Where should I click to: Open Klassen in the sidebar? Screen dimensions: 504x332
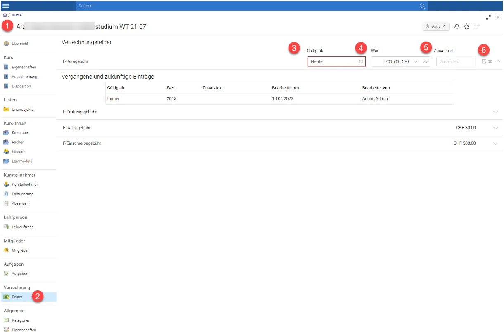point(19,152)
